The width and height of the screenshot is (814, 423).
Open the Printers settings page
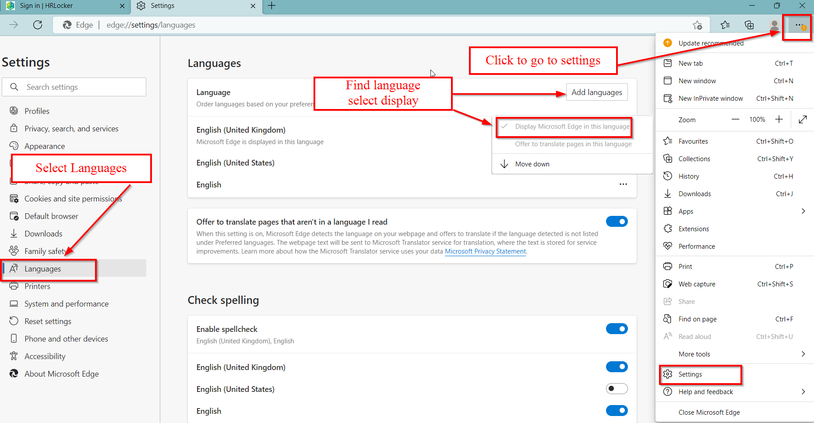click(37, 286)
